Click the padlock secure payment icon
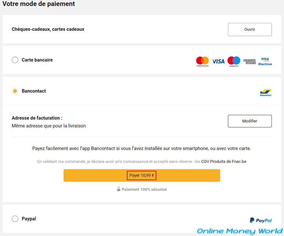Screen dimensions: 284x236 pyautogui.click(x=119, y=189)
